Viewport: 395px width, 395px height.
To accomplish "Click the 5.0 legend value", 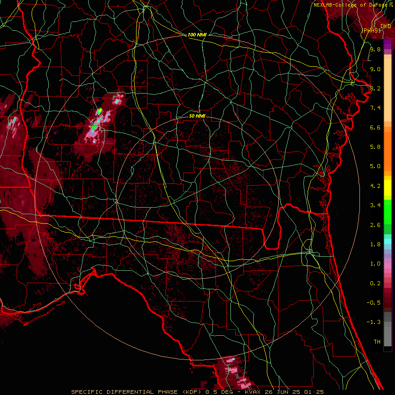I will coord(375,166).
